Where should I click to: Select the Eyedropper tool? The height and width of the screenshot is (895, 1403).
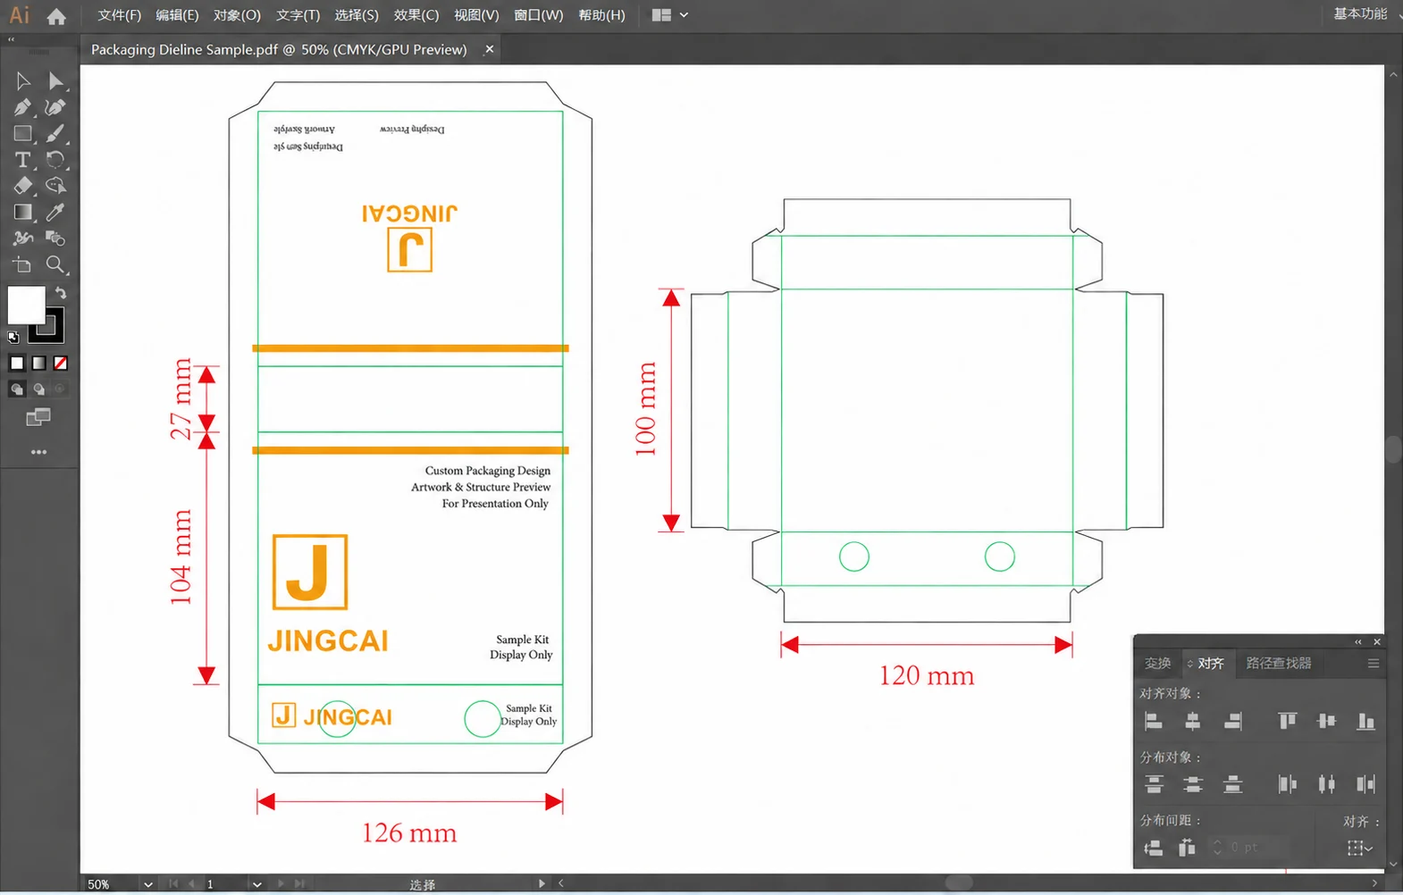tap(55, 213)
